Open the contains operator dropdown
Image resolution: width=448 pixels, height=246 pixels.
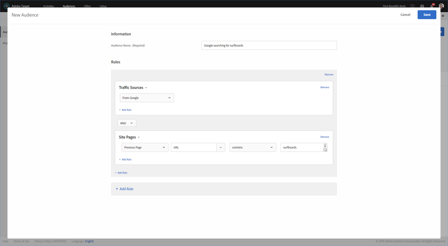pyautogui.click(x=252, y=147)
